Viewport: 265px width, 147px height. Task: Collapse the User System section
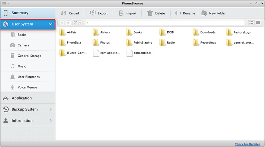51,24
